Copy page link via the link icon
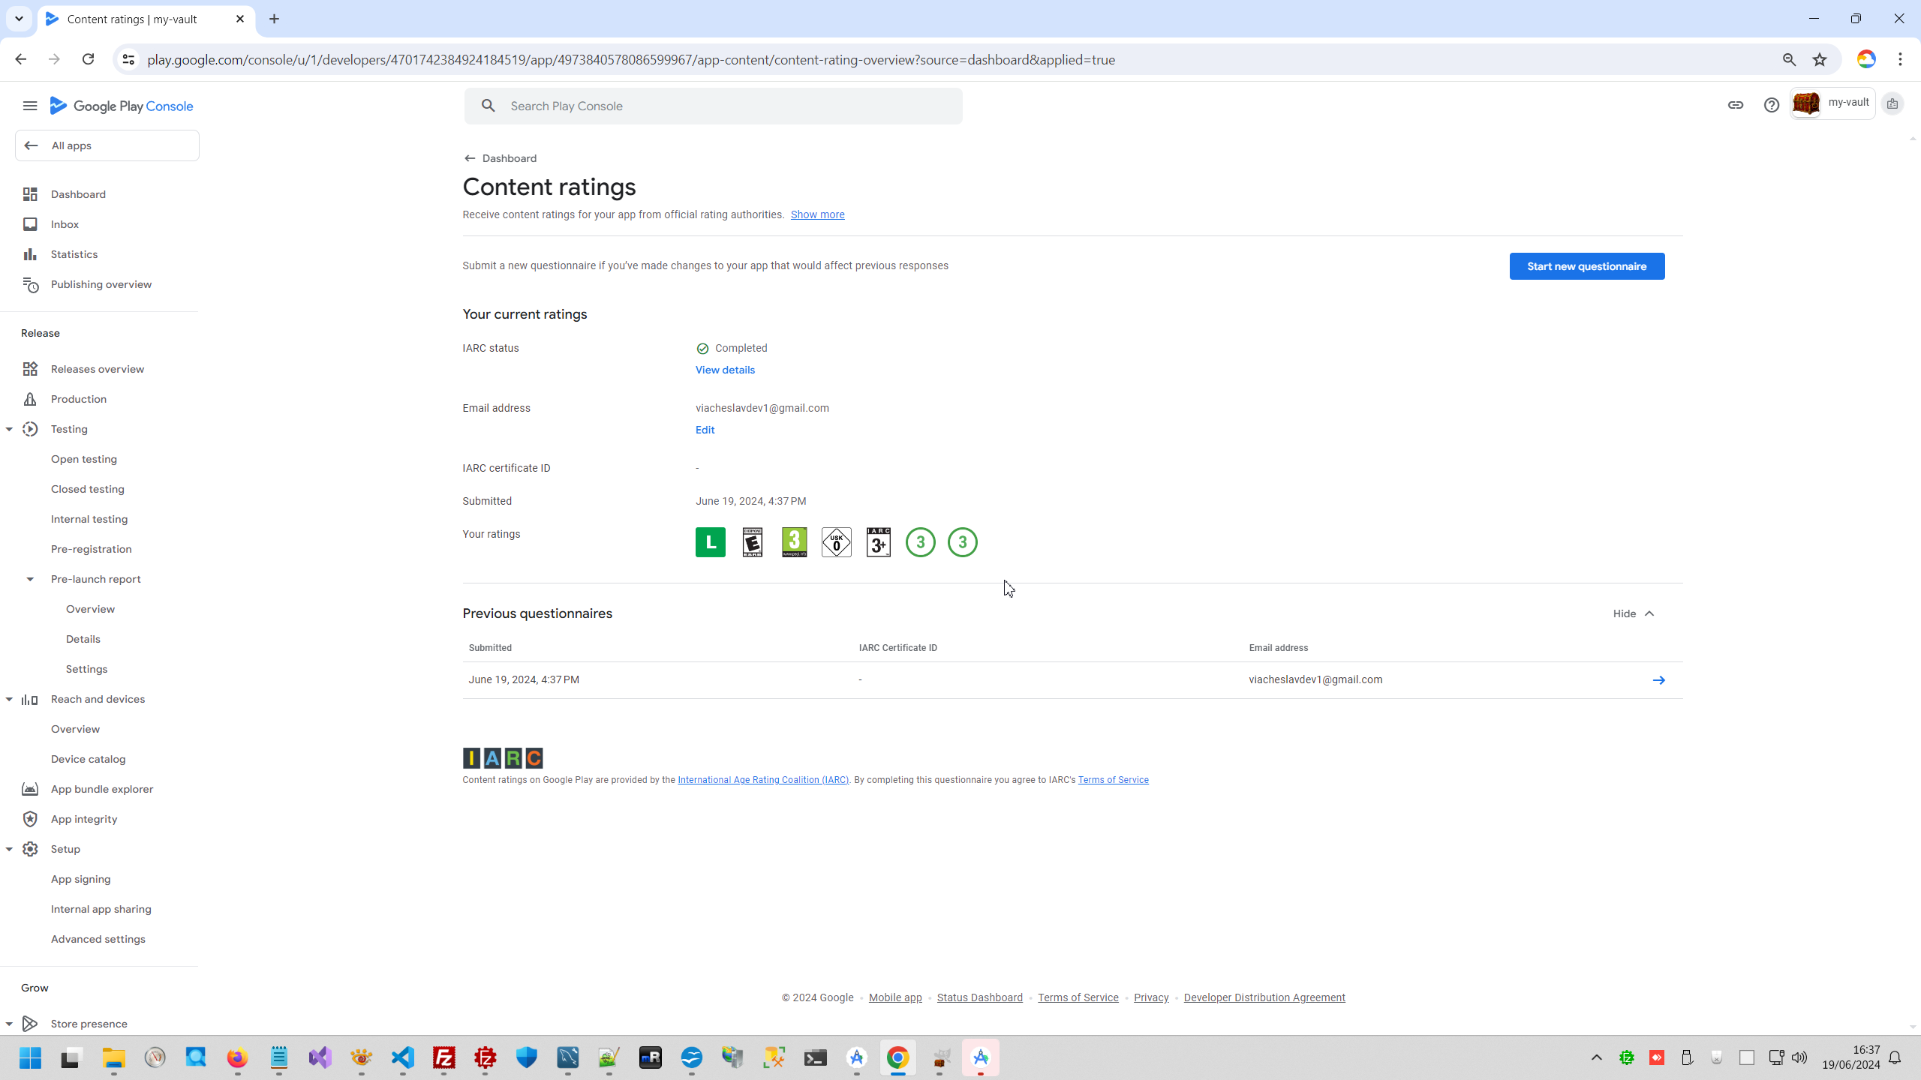 click(x=1735, y=105)
